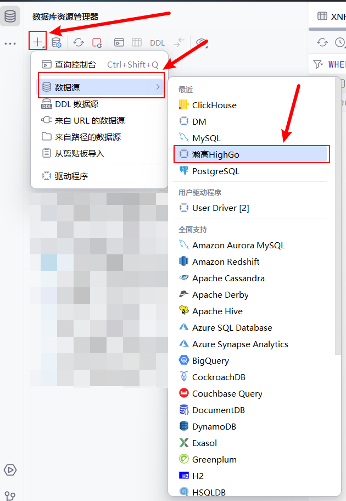Screen dimensions: 346x501
Task: Open the Git branch icon in sidebar
Action: tap(10, 496)
